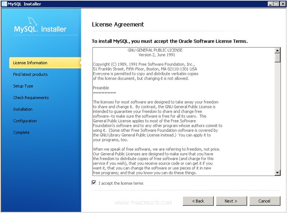Click the Copyright (C) 1989, 1991 line
Image resolution: width=287 pixels, height=213 pixels.
[x=144, y=64]
